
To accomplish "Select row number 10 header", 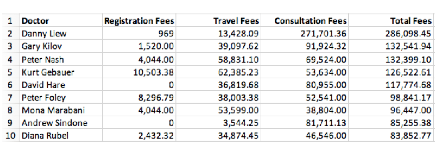I will 10,136.
